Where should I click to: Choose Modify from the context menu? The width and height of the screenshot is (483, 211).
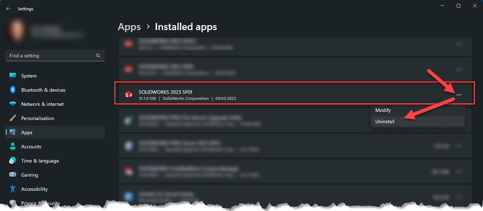(383, 110)
